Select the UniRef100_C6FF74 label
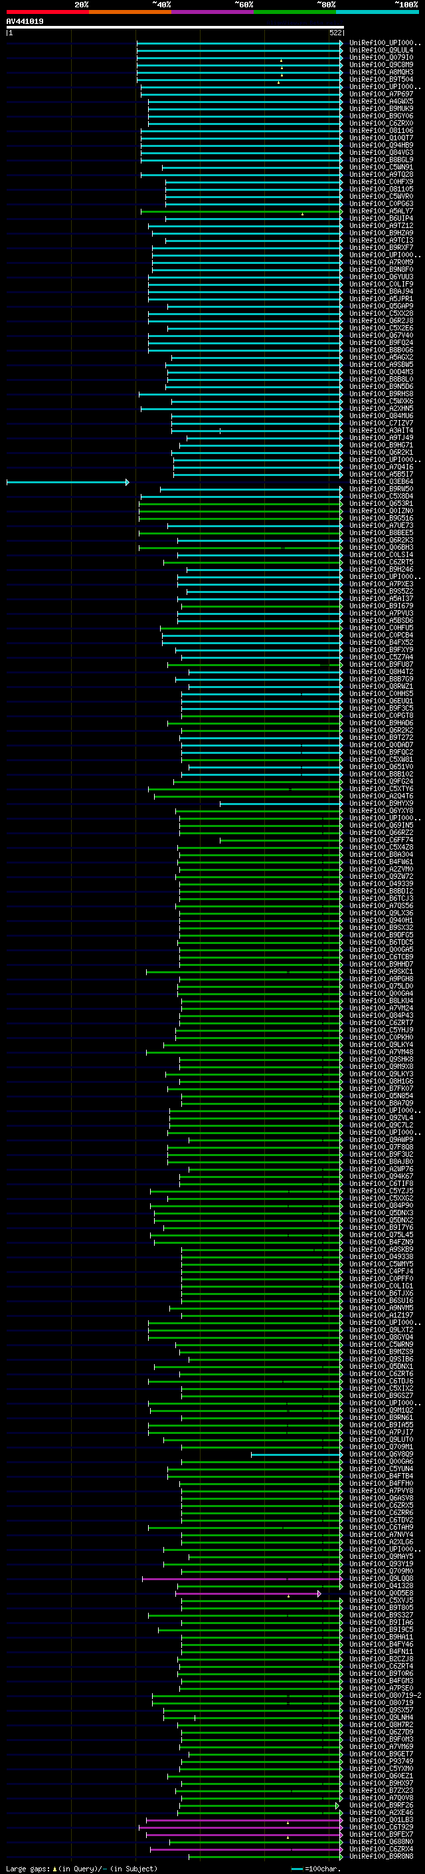The width and height of the screenshot is (425, 1874). (x=381, y=840)
